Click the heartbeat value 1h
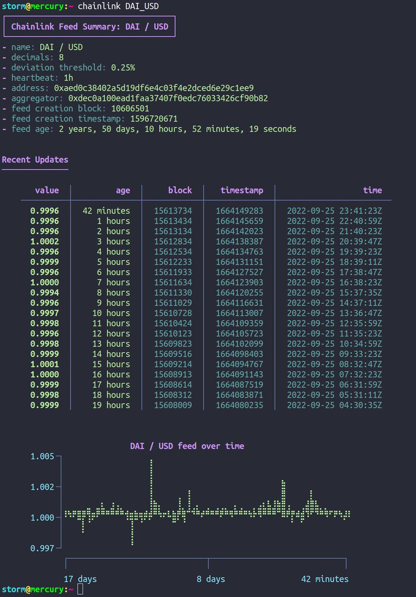 [x=69, y=78]
